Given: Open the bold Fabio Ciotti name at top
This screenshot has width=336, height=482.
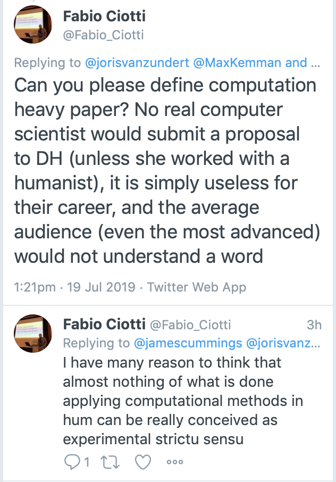Looking at the screenshot, I should coord(104,16).
